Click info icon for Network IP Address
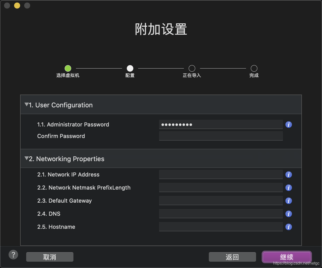322x268 pixels. (289, 174)
